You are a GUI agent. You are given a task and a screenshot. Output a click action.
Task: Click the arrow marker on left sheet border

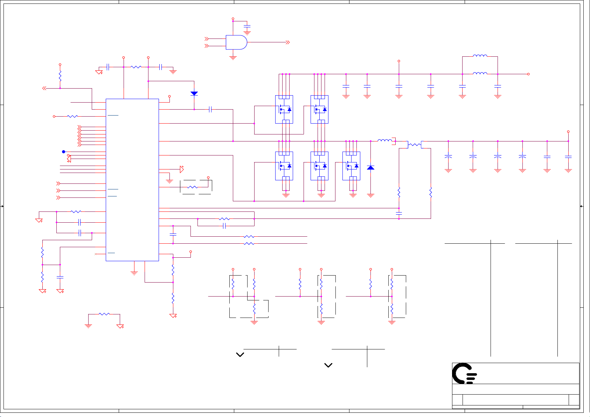point(2,206)
